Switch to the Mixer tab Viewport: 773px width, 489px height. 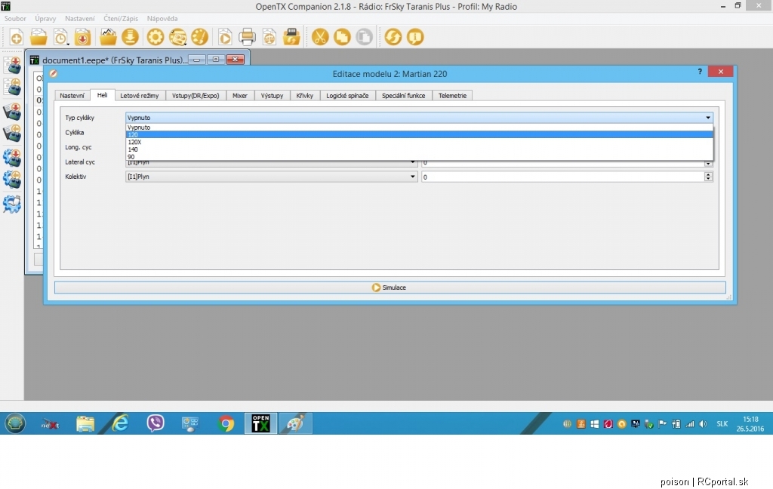pos(240,96)
